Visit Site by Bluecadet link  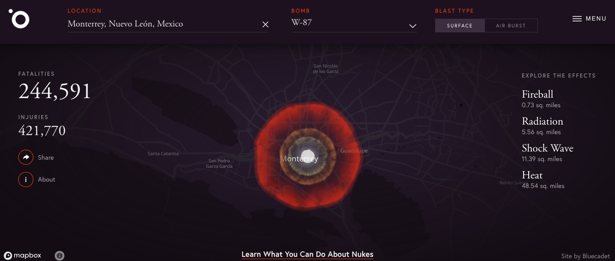click(x=585, y=256)
